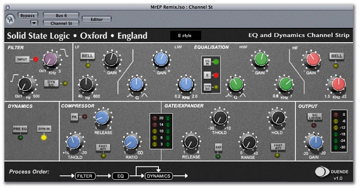
Task: Click the black LF GAIN knob
Action: (111, 60)
